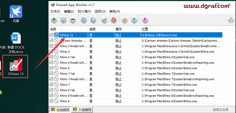
Task: Open the 防火墙(F) menu
Action: (x=84, y=12)
